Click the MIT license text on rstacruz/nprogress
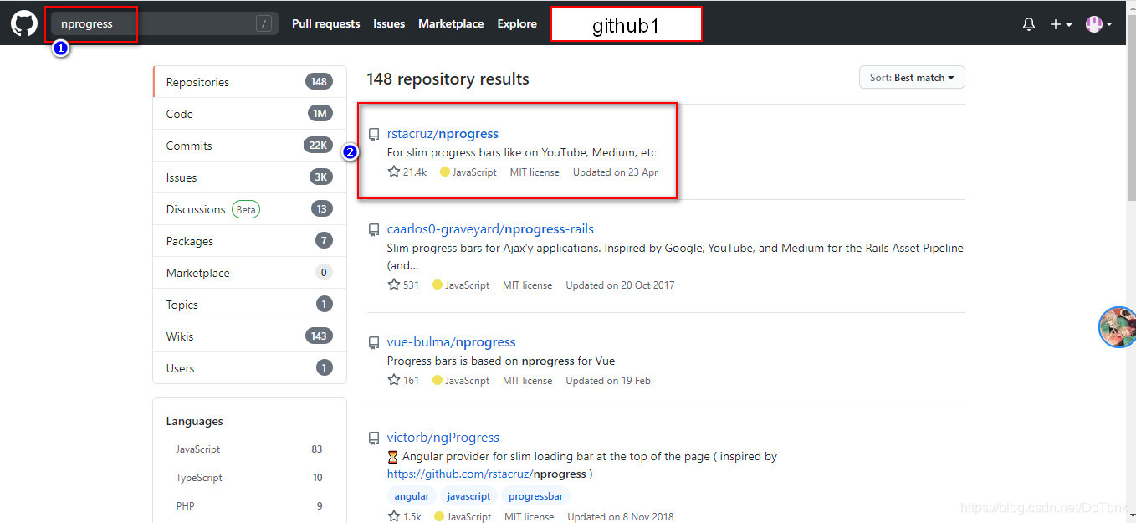 [535, 172]
